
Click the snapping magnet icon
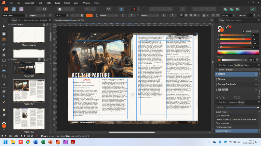click(134, 9)
